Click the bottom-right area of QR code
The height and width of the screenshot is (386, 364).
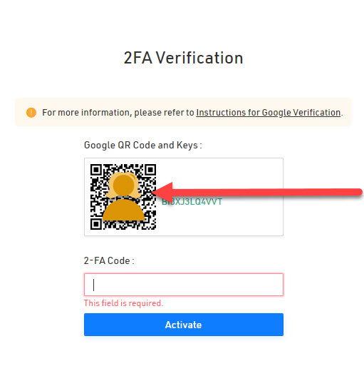tap(150, 223)
